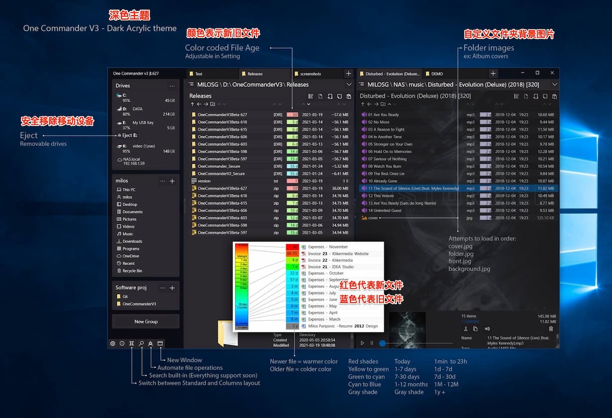
Task: Play the Sound of Silence audio preview
Action: pyautogui.click(x=362, y=343)
